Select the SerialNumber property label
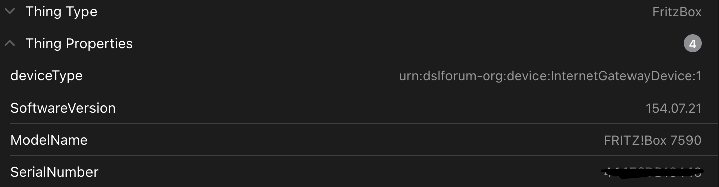The image size is (719, 187). tap(54, 172)
